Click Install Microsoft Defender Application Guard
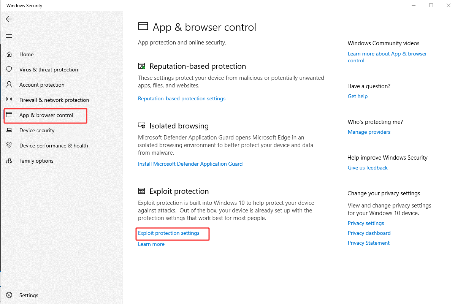455x304 pixels. point(190,164)
